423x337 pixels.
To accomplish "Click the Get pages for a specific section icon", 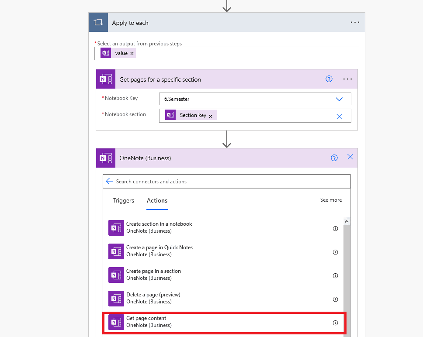I will (106, 79).
